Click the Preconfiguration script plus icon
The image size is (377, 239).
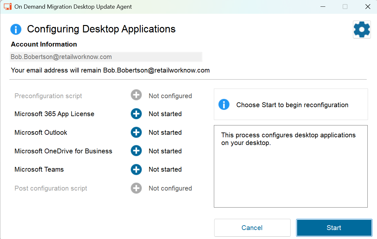136,95
